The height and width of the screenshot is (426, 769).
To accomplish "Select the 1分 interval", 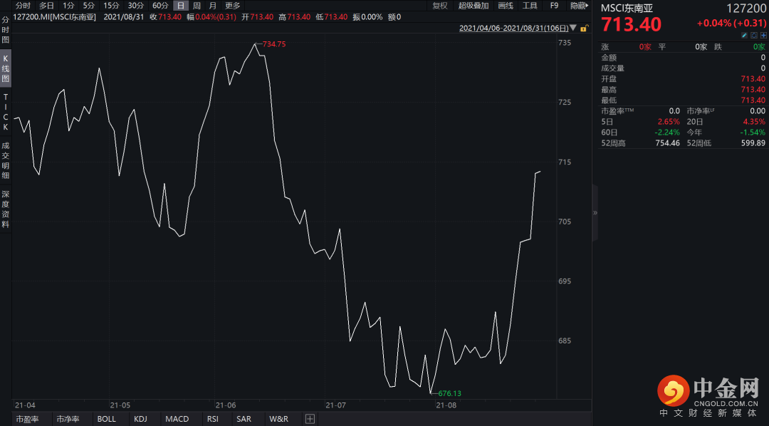I will pos(68,6).
